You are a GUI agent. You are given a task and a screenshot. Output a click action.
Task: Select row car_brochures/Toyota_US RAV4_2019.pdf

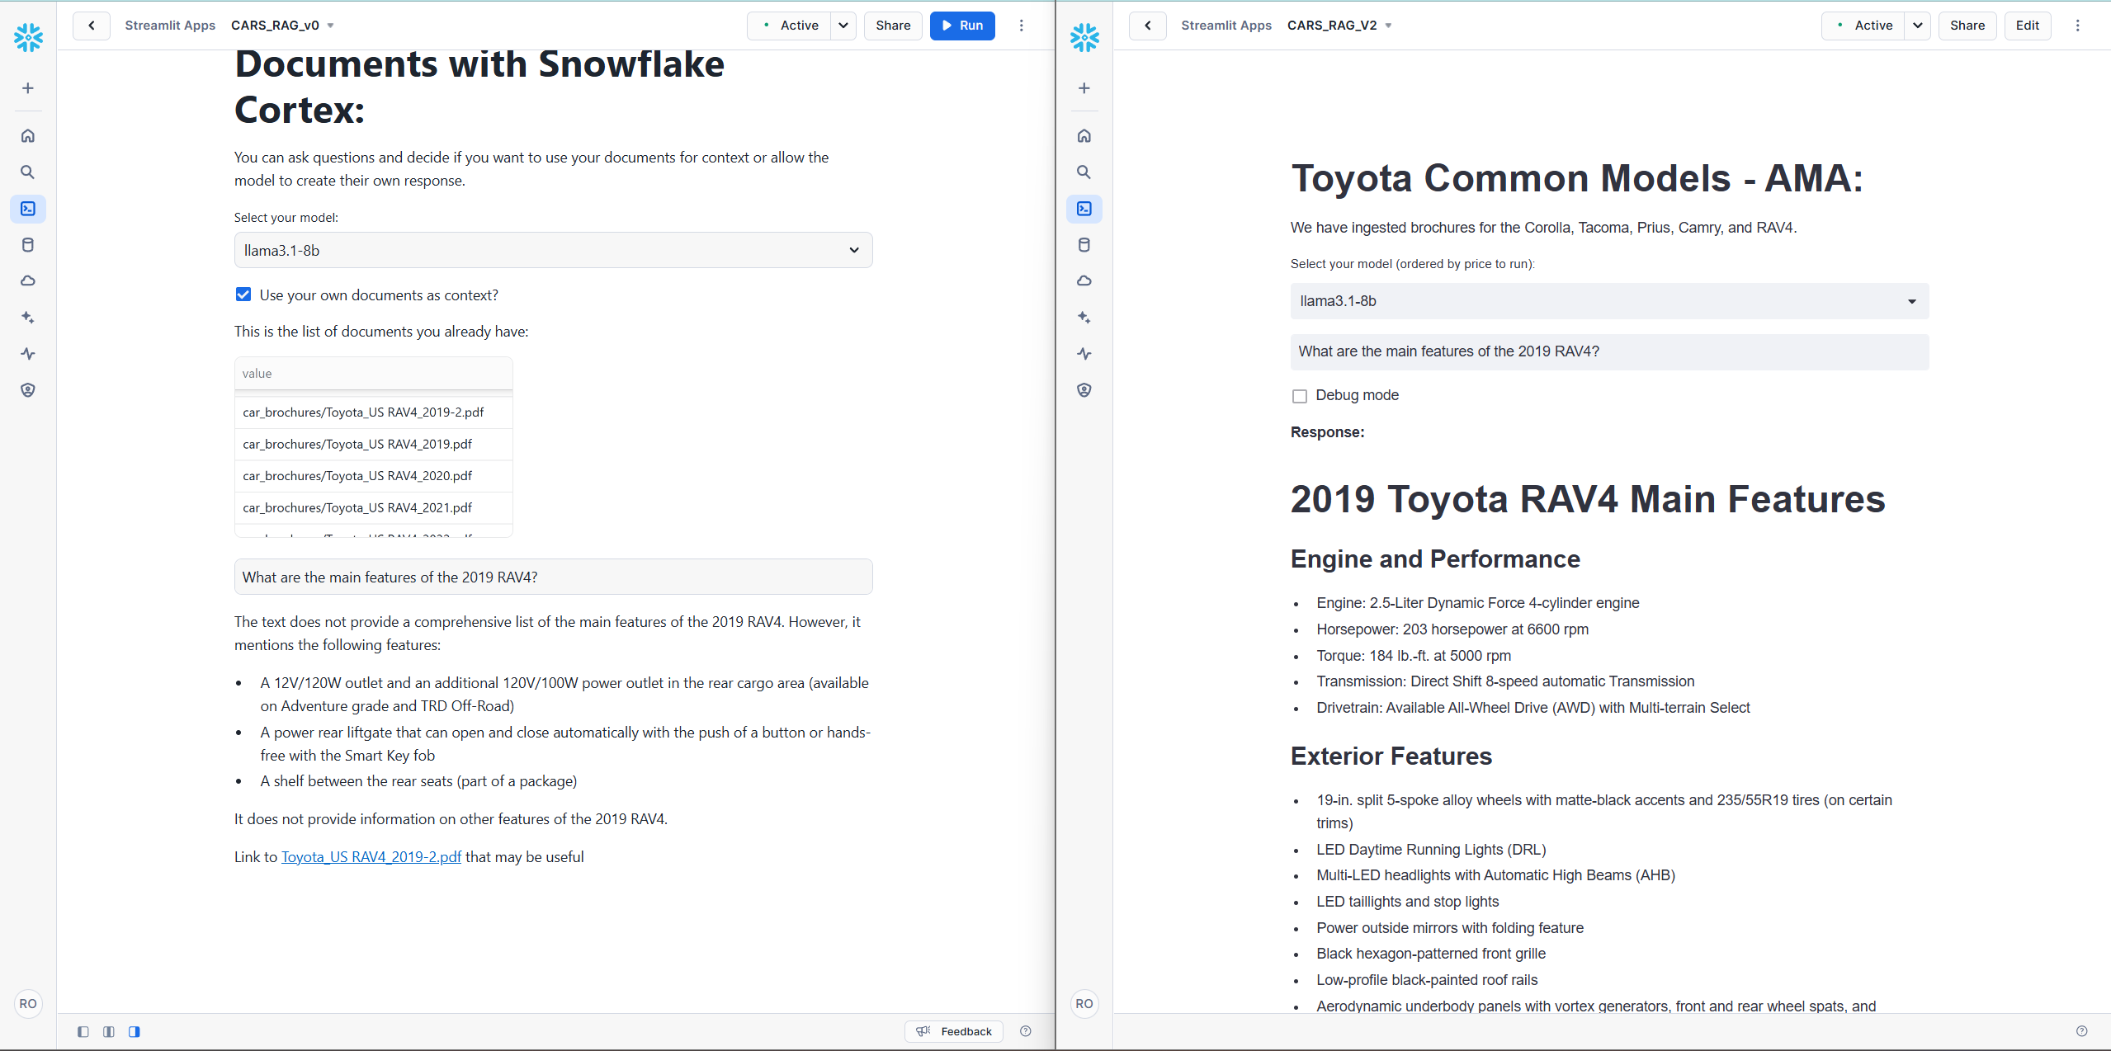(x=374, y=444)
